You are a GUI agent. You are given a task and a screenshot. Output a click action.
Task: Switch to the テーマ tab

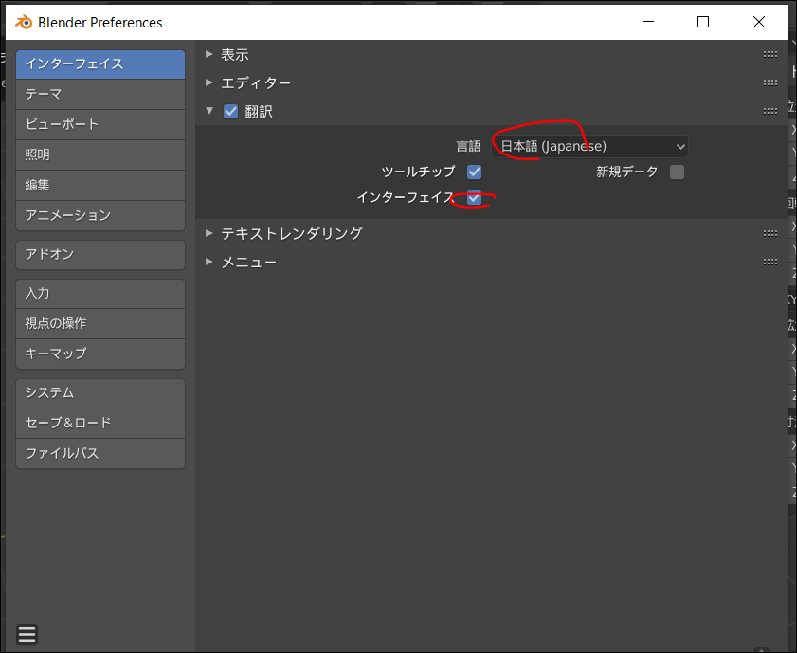[x=100, y=95]
